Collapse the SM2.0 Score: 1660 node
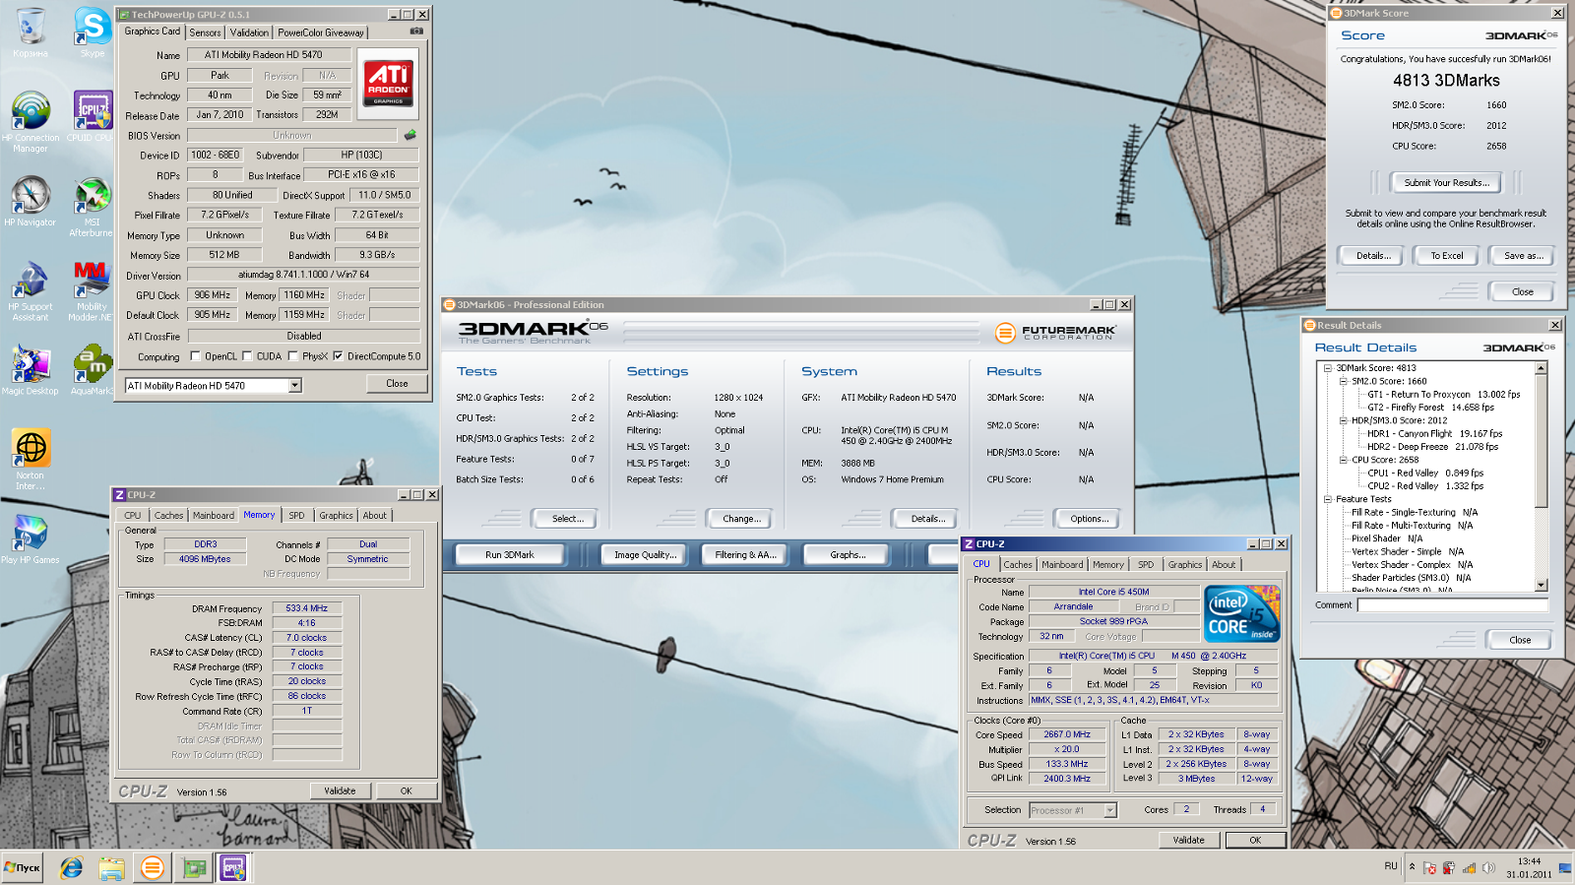This screenshot has width=1575, height=885. coord(1344,381)
